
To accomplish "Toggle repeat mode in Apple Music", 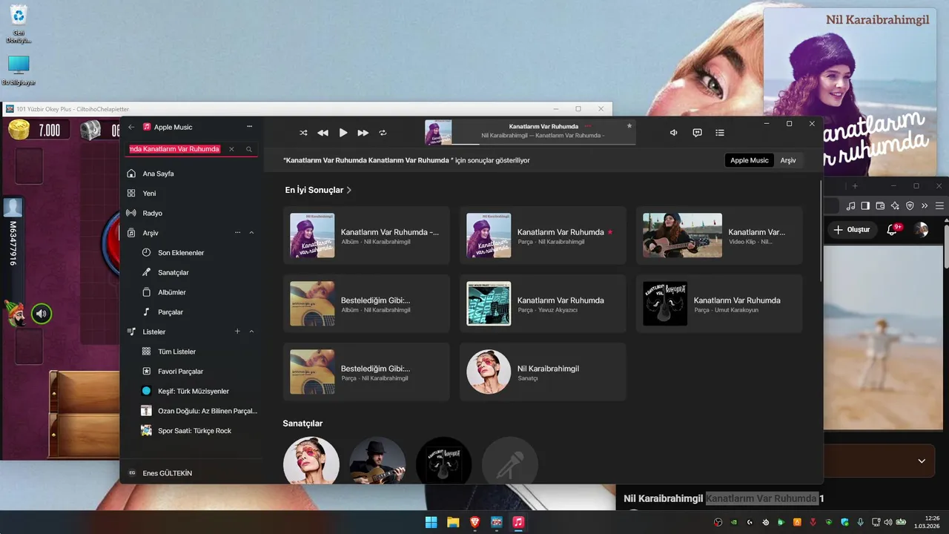I will click(x=383, y=133).
